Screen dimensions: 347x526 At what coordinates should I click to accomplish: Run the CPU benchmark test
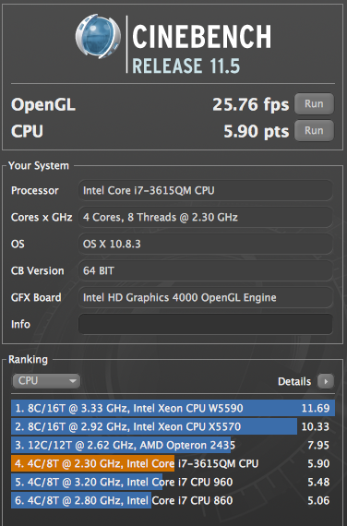[314, 130]
